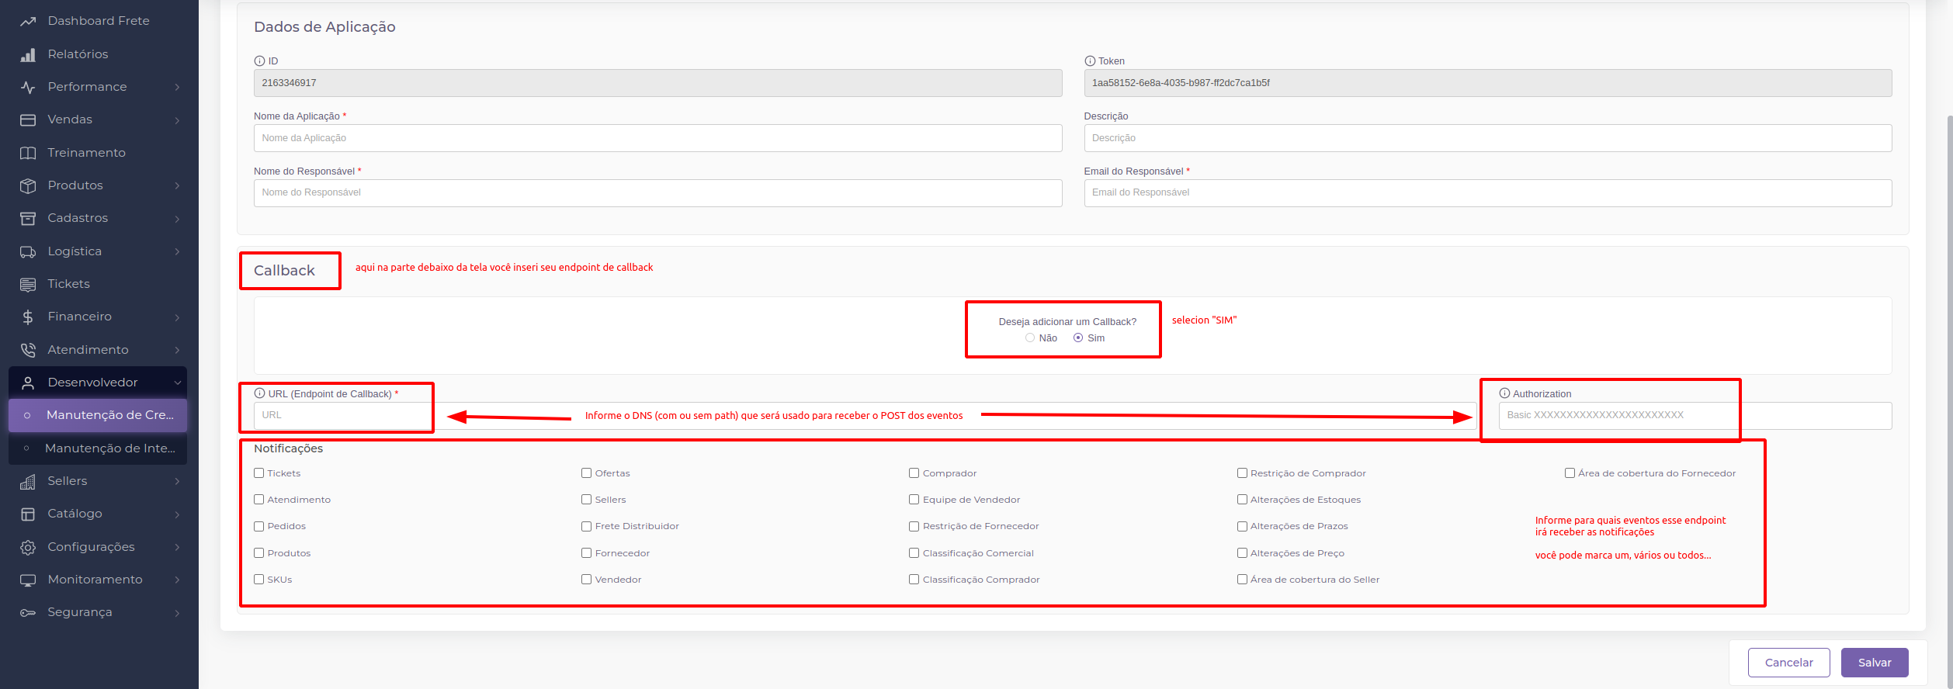Click the Atendimento phone icon
This screenshot has height=689, width=1953.
[28, 350]
